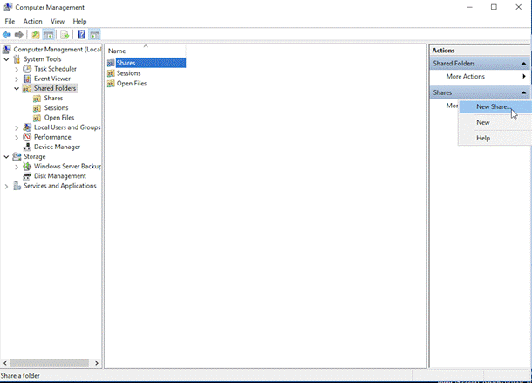This screenshot has height=383, width=532.
Task: Go forward with the right arrow
Action: pyautogui.click(x=19, y=35)
